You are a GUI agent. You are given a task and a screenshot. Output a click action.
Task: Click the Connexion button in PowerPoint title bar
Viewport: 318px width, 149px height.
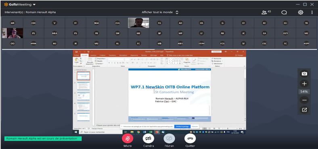point(216,52)
